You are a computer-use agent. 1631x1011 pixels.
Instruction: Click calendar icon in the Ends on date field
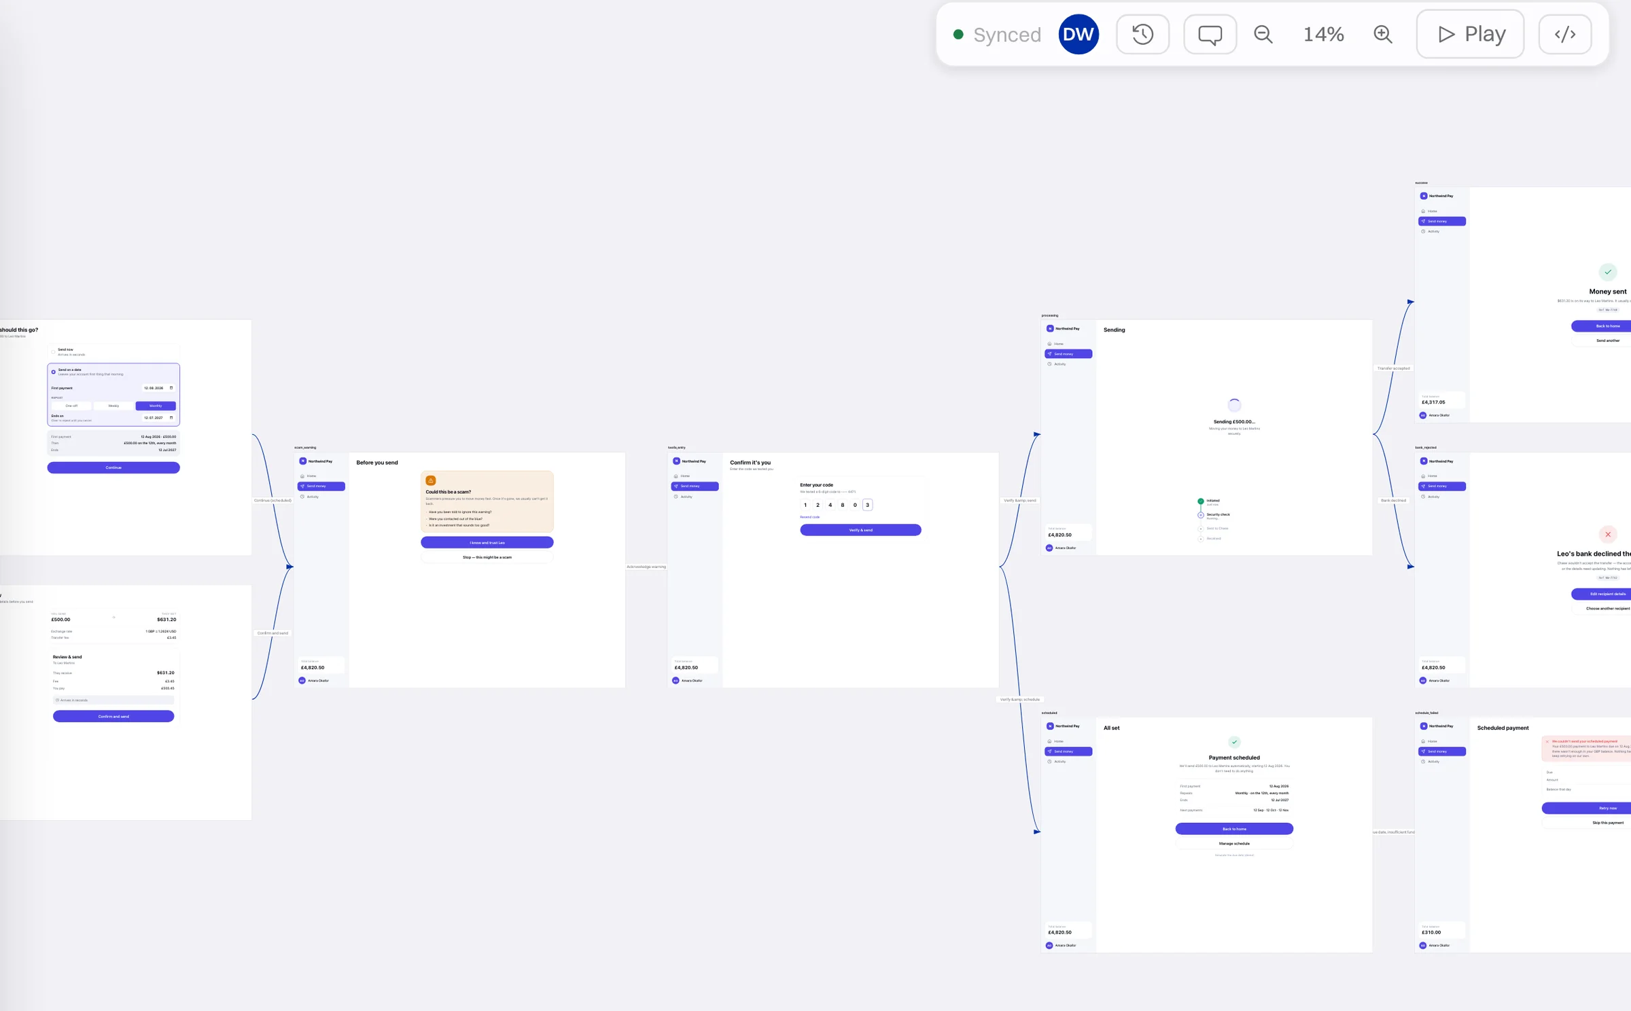[171, 418]
